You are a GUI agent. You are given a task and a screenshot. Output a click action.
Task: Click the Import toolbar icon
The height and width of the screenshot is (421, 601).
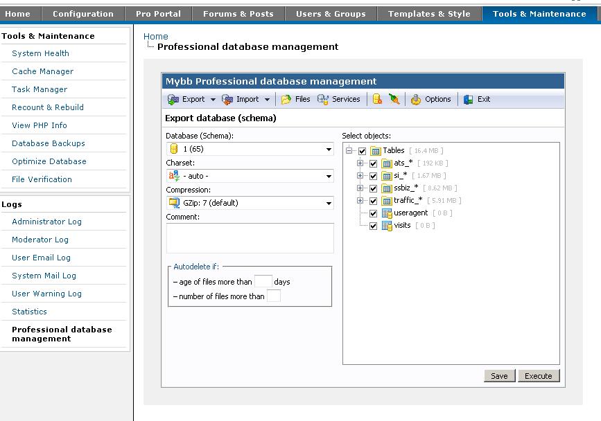pyautogui.click(x=227, y=99)
